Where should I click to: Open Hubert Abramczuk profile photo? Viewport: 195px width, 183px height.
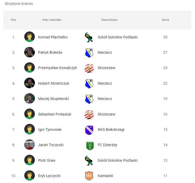pos(29,83)
